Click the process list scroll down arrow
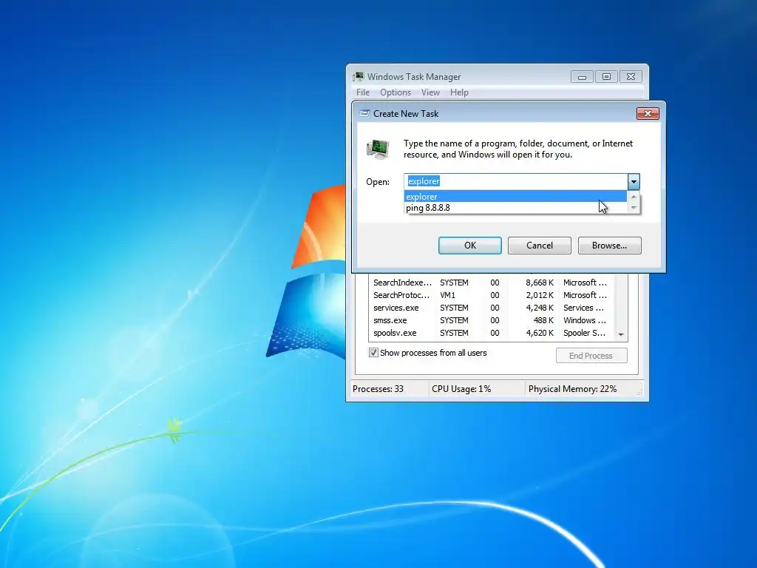This screenshot has height=568, width=757. point(621,334)
